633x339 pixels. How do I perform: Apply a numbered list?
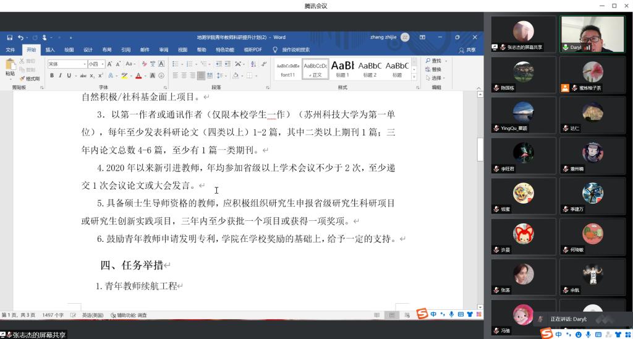189,64
